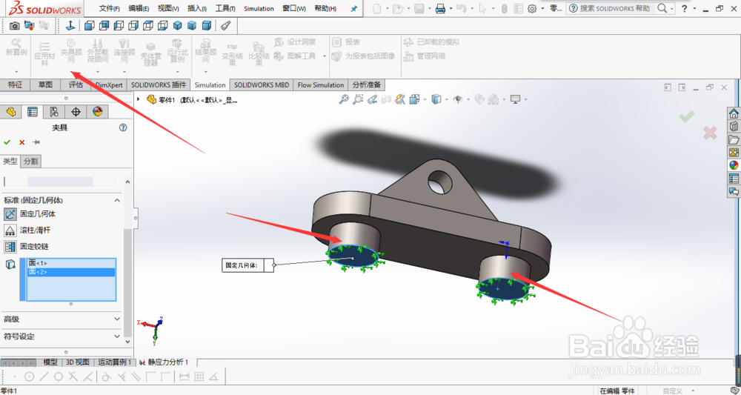Open the 视图(V) menu

(x=168, y=8)
